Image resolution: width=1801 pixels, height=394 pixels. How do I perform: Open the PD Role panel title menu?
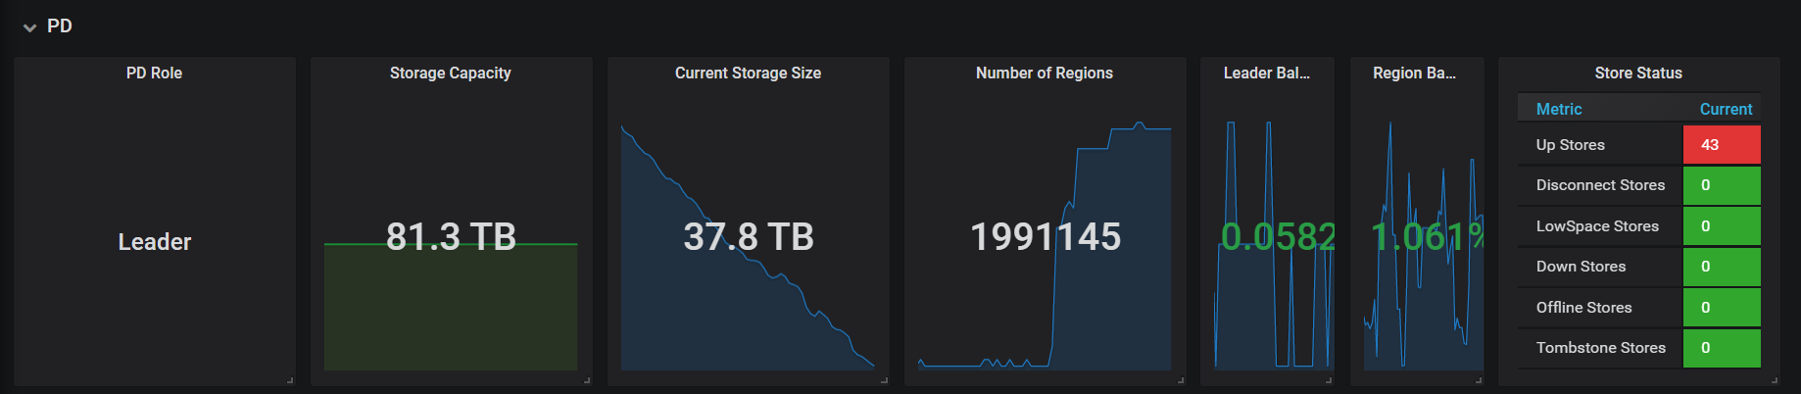(154, 74)
